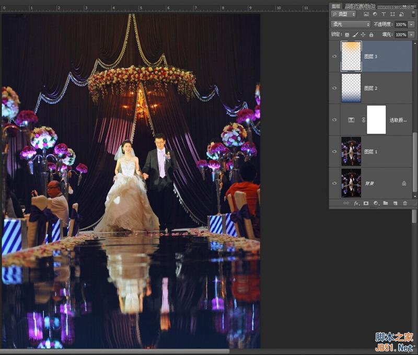
Task: Open the layer styles fx menu
Action: [356, 203]
